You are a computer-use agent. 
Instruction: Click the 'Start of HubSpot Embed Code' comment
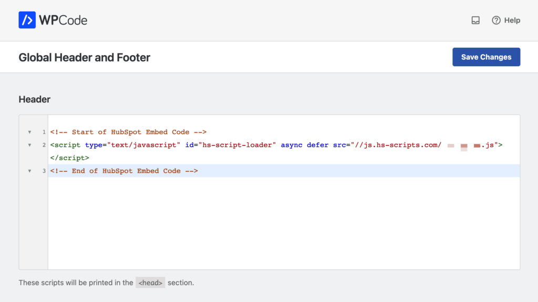coord(128,132)
